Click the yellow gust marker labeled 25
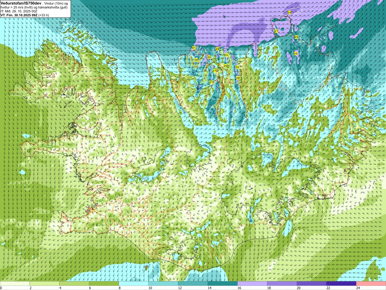 pos(296,53)
